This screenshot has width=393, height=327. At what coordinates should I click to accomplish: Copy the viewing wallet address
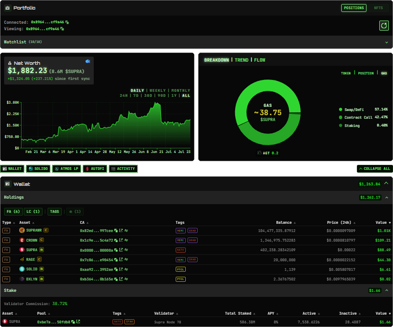[x=62, y=29]
